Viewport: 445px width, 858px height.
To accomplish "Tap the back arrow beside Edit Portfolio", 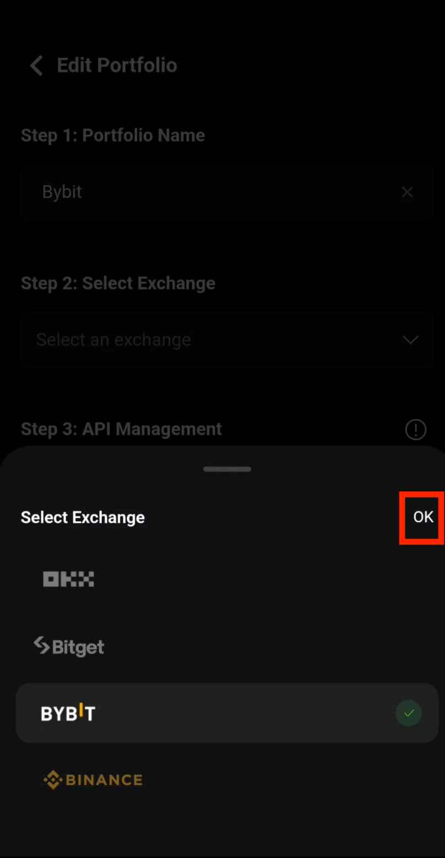I will (36, 65).
